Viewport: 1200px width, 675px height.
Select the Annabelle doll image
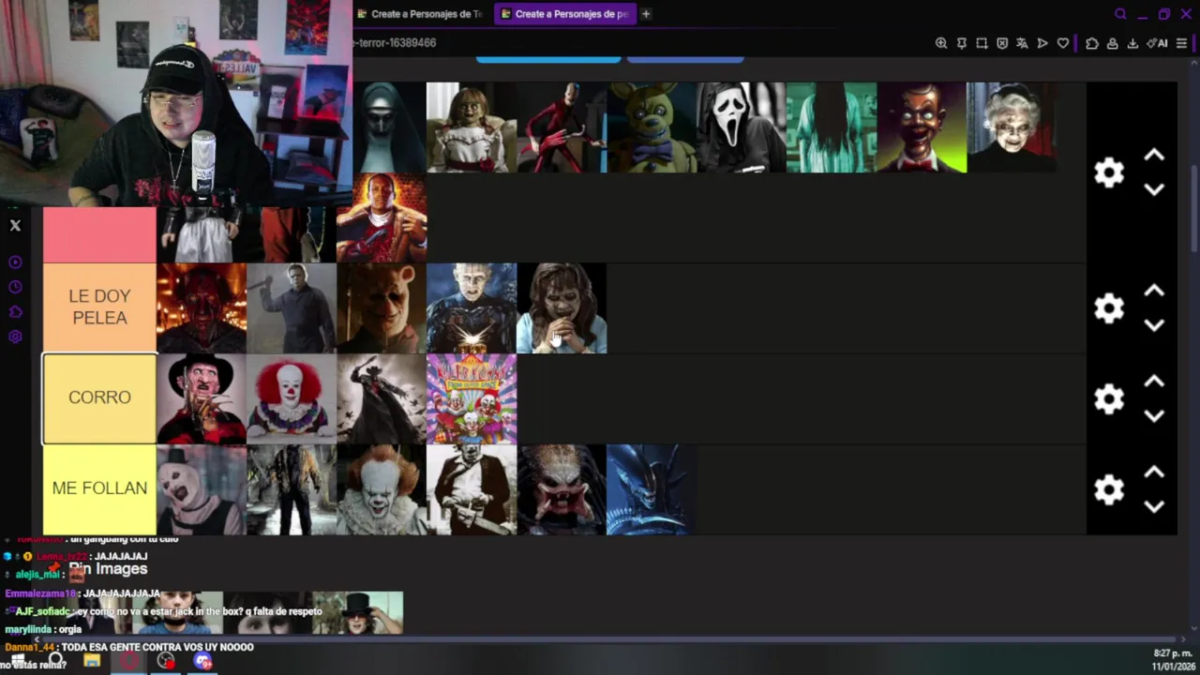coord(472,127)
